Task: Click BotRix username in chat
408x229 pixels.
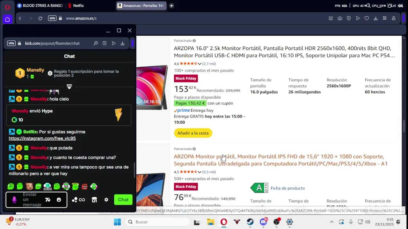Action: (x=30, y=132)
